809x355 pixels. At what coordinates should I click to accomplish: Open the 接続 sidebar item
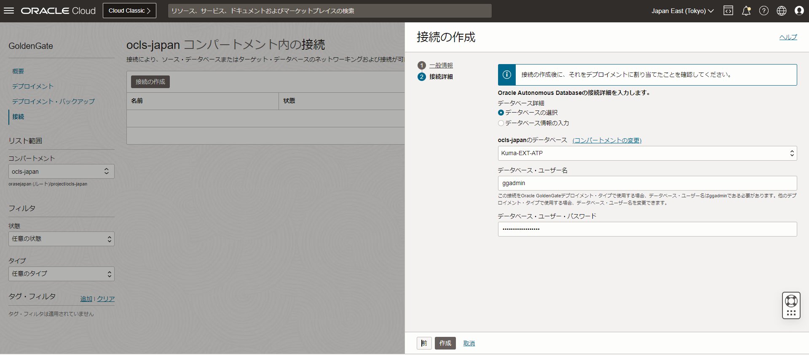[18, 117]
